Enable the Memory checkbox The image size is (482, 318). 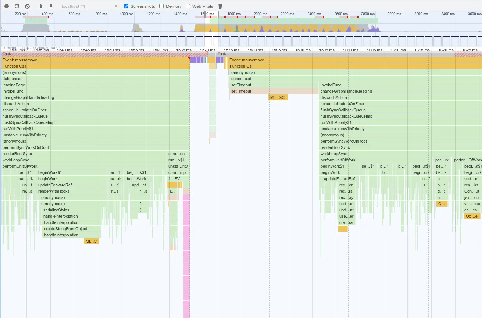pyautogui.click(x=161, y=6)
